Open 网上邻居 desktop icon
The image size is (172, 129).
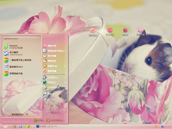click(x=110, y=32)
